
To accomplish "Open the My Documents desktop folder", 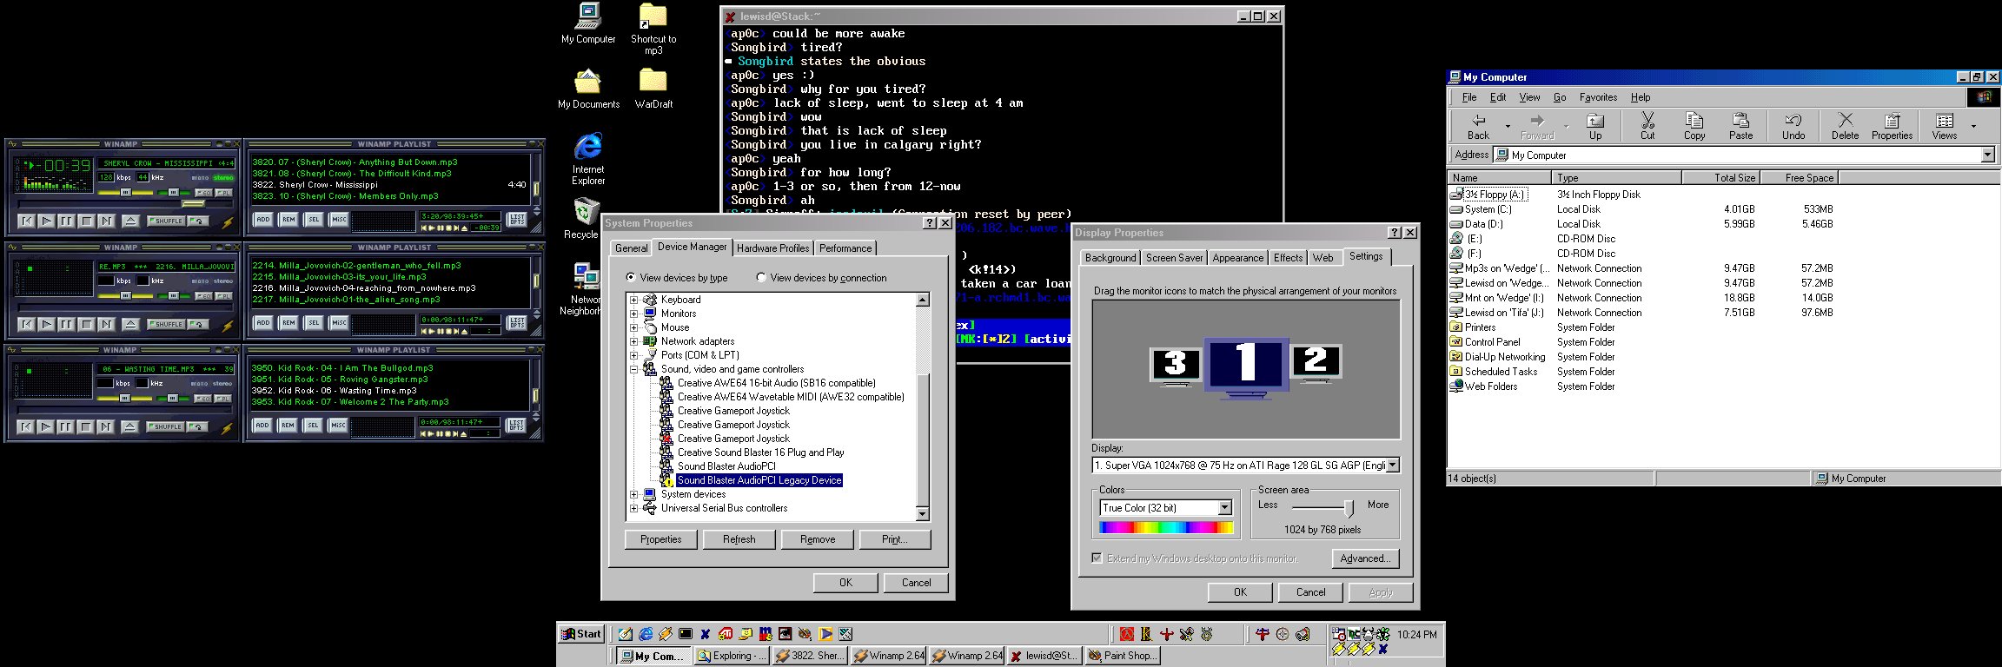I will 588,89.
